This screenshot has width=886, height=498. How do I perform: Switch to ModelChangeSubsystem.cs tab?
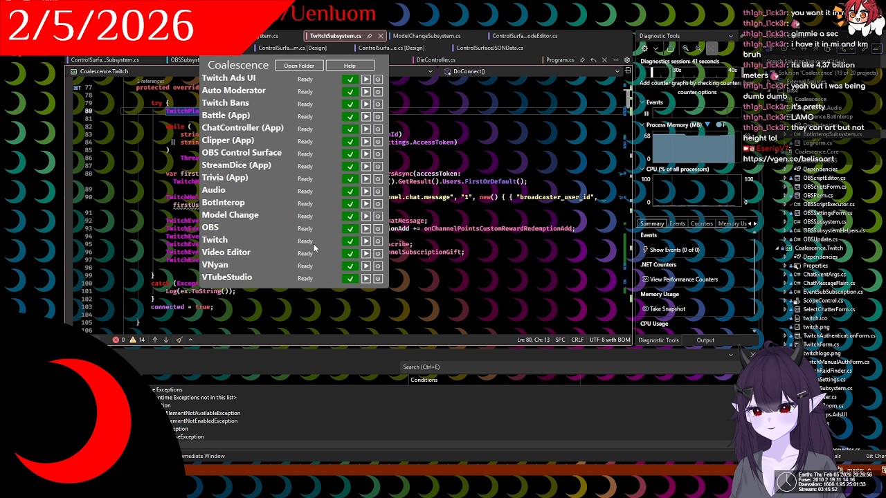426,36
